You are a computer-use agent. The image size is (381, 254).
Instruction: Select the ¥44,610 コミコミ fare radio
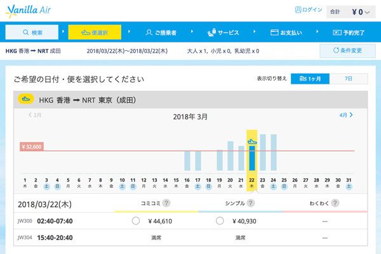(x=136, y=221)
